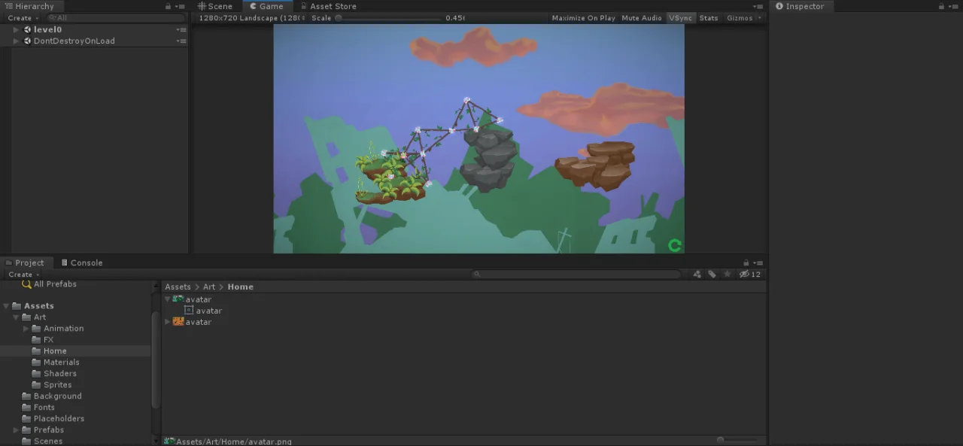Screen dimensions: 963x446
Task: Open the Project panel options menu icon
Action: pyautogui.click(x=758, y=262)
